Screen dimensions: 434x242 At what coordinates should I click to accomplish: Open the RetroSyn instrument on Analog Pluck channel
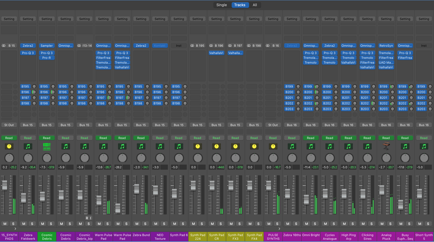[x=386, y=45]
